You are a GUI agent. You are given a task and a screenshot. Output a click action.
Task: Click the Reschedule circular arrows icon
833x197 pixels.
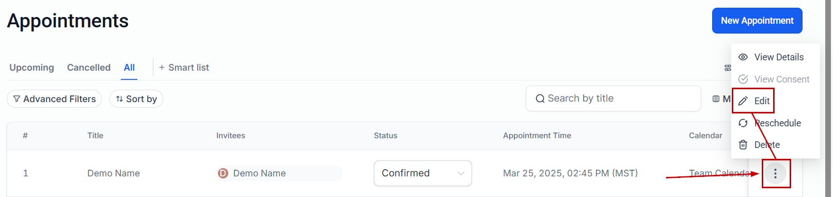743,123
